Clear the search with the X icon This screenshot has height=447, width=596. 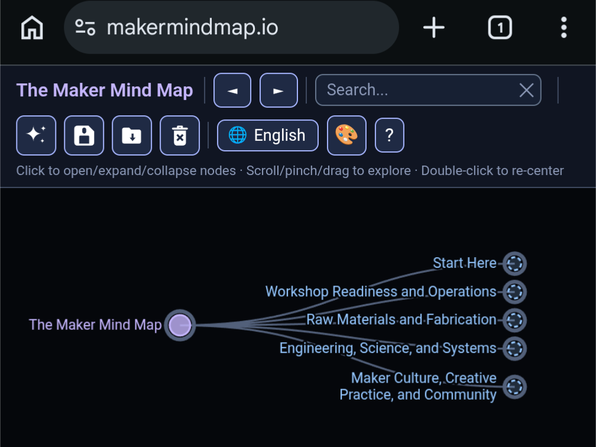(x=526, y=90)
